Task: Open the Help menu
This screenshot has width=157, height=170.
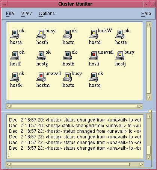Action: [146, 14]
